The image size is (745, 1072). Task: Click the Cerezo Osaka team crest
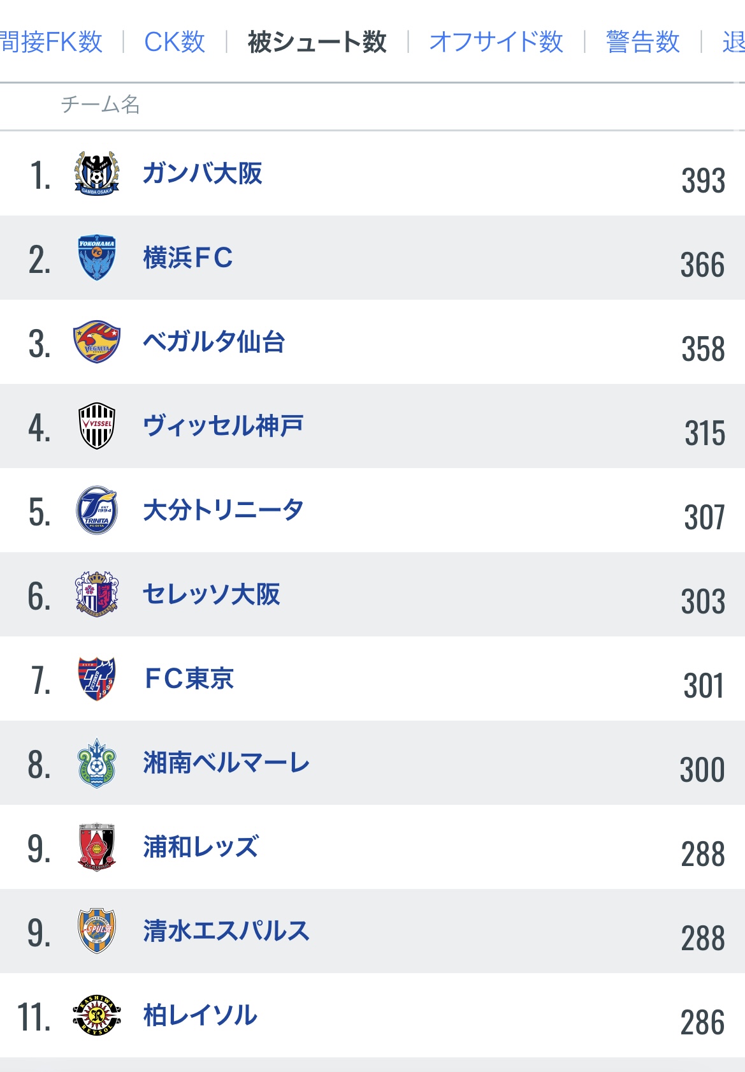97,594
